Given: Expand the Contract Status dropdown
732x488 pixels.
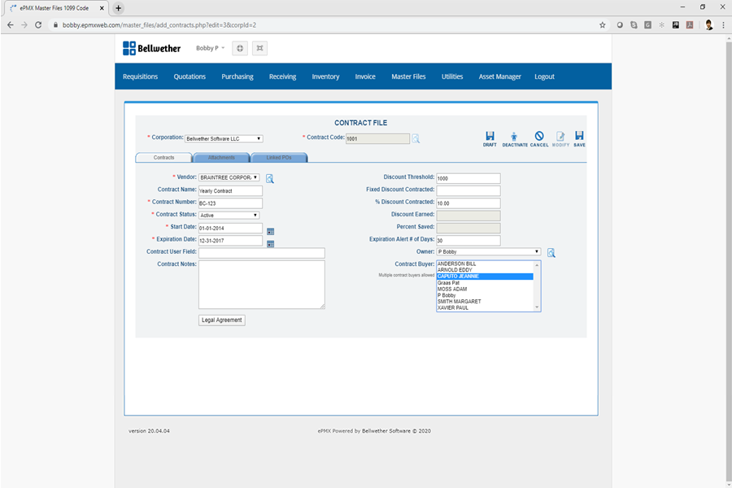Looking at the screenshot, I should pos(229,216).
